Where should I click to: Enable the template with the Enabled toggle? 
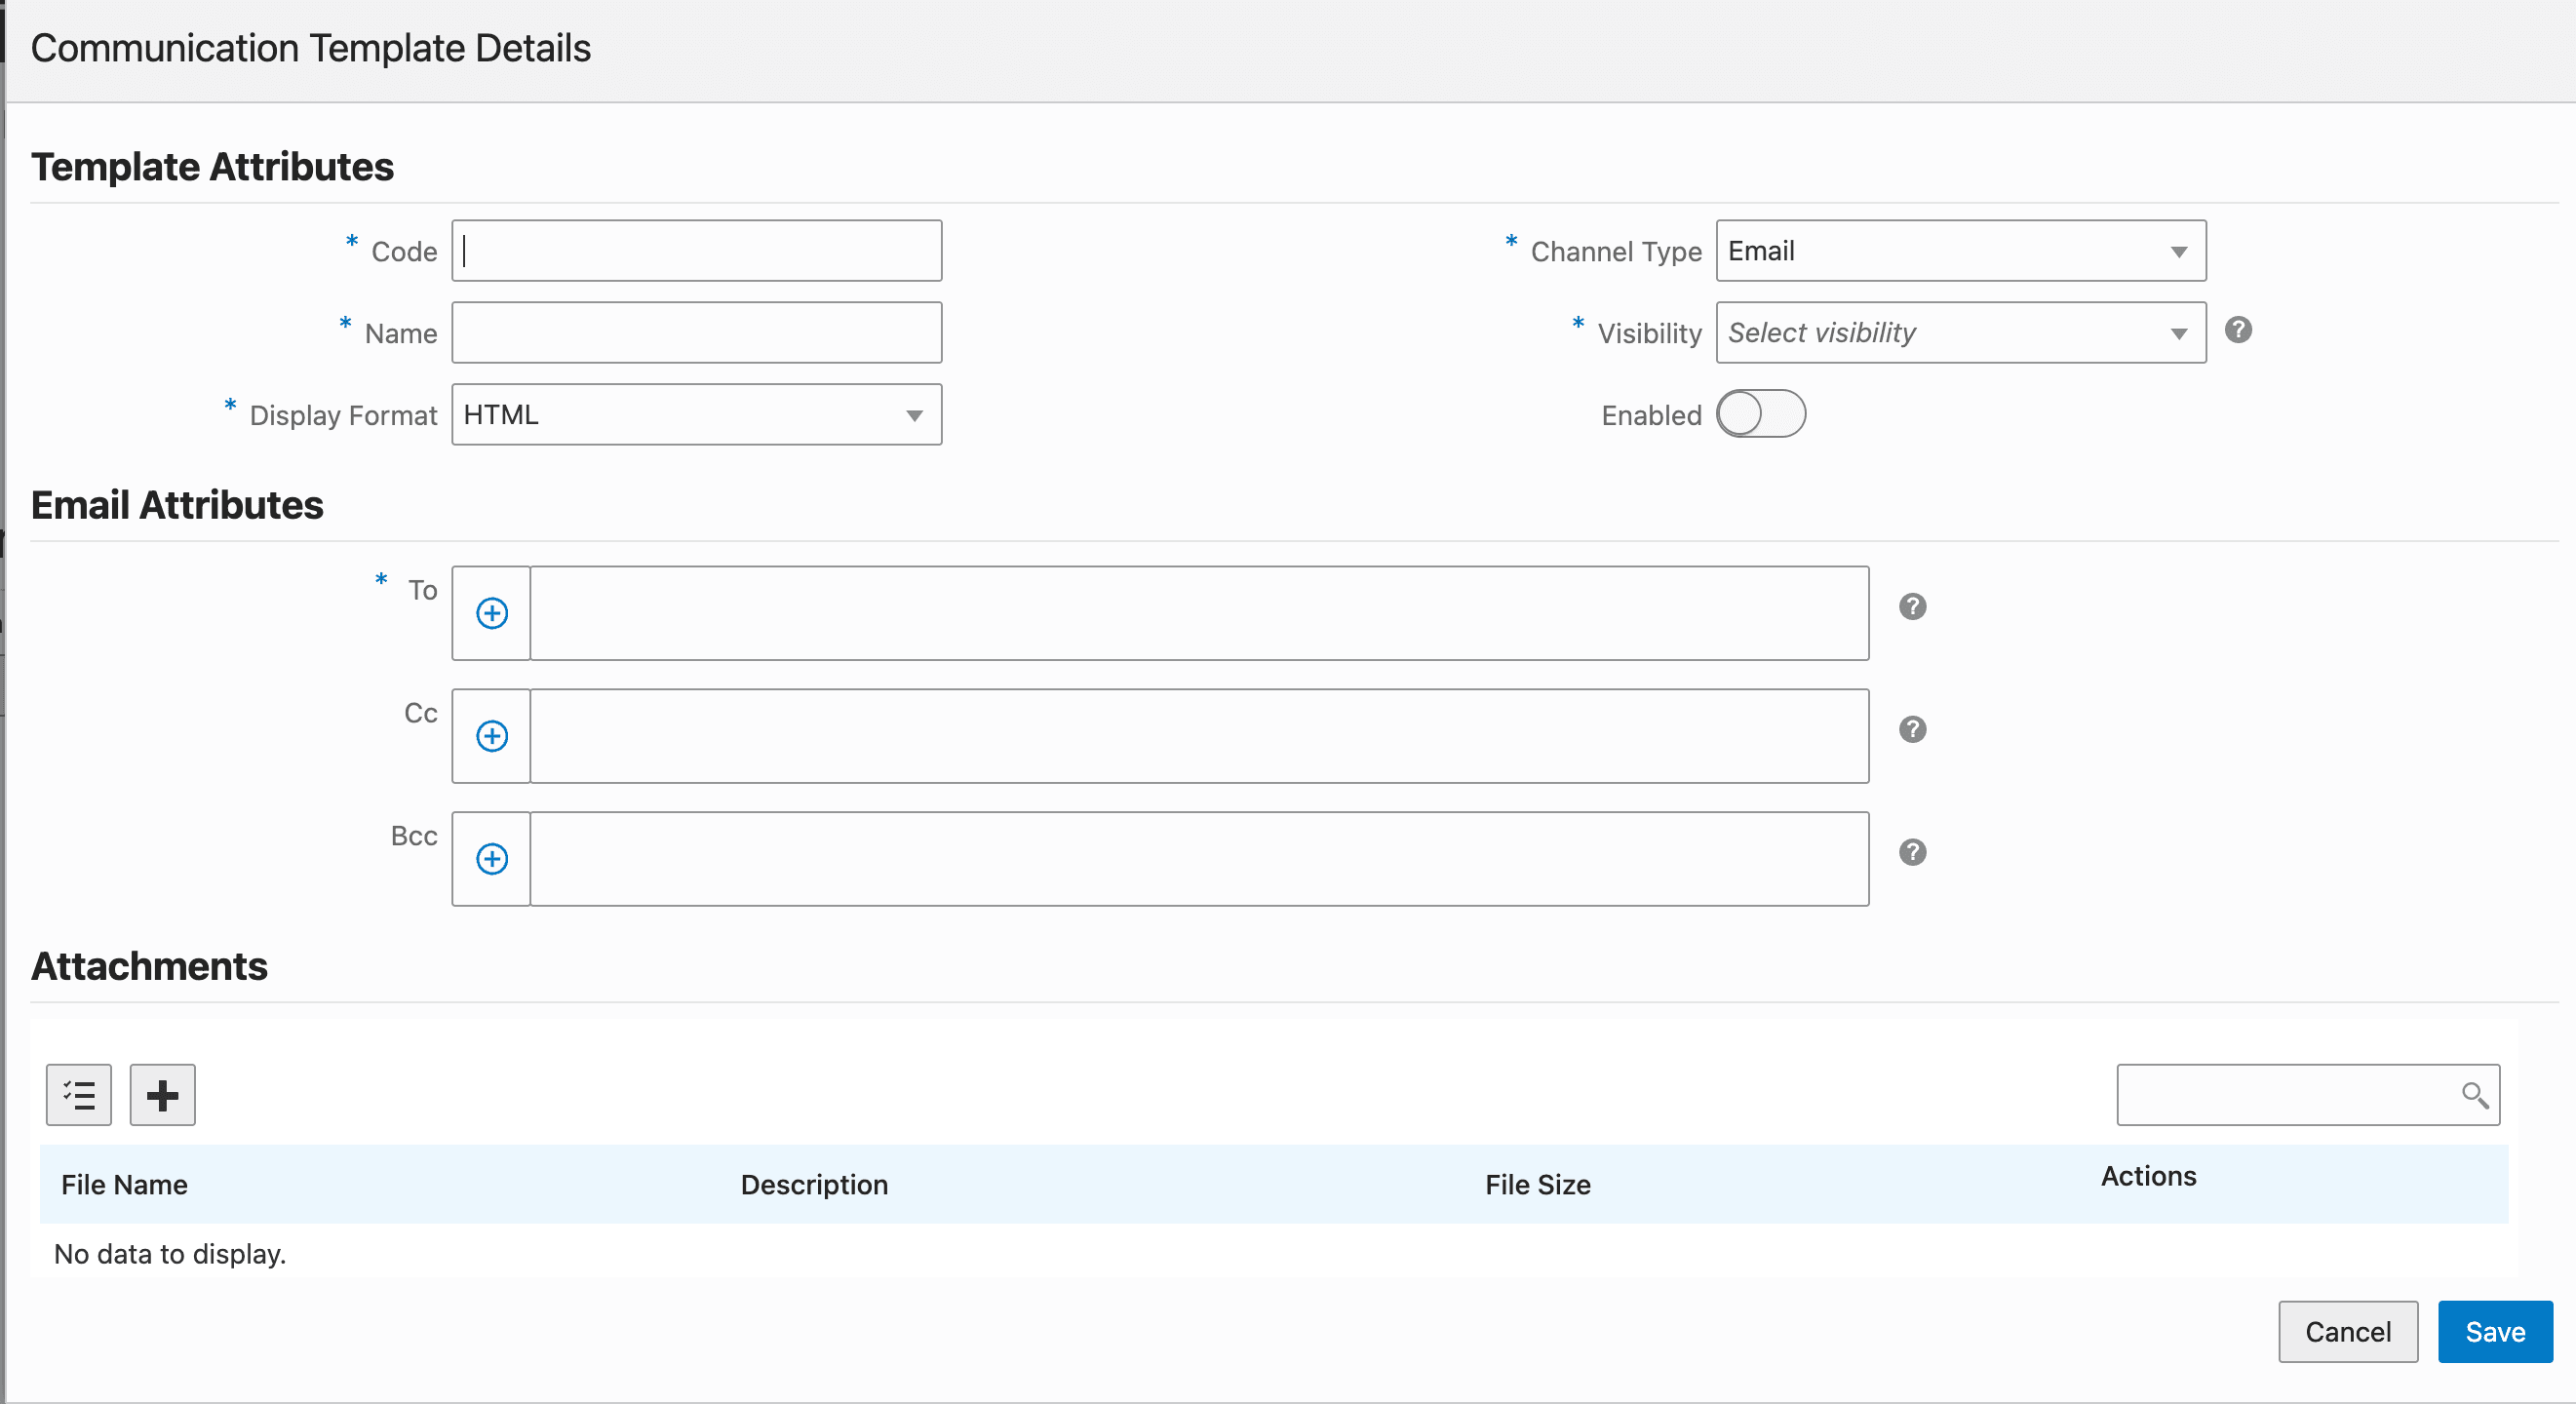pos(1761,413)
